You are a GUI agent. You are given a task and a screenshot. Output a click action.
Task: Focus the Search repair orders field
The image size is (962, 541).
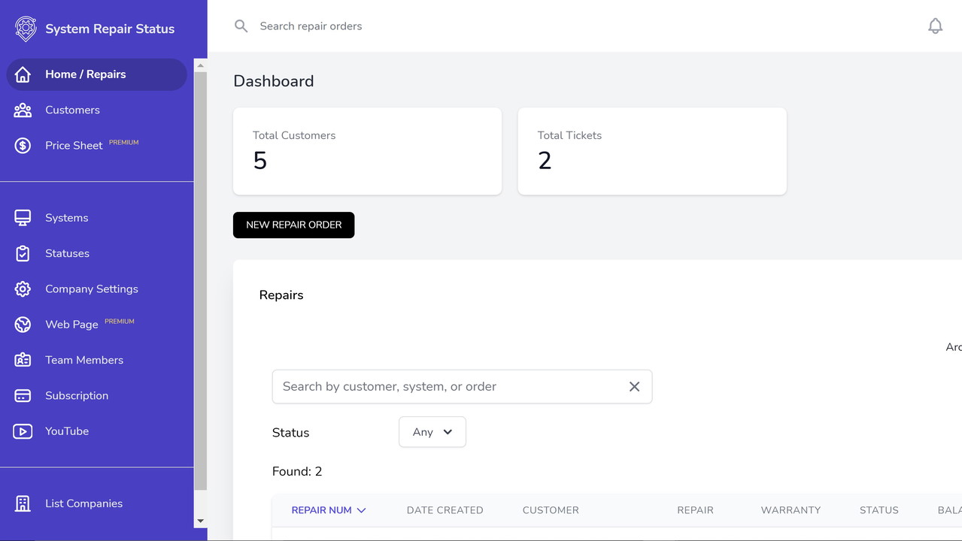(x=451, y=26)
